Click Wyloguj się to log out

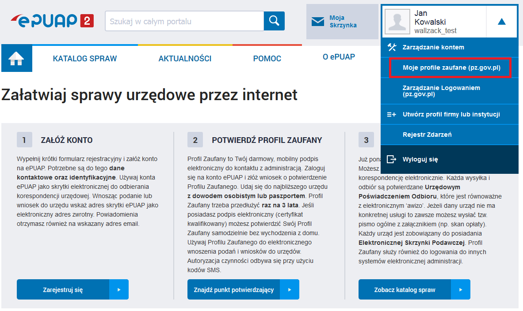coord(449,159)
